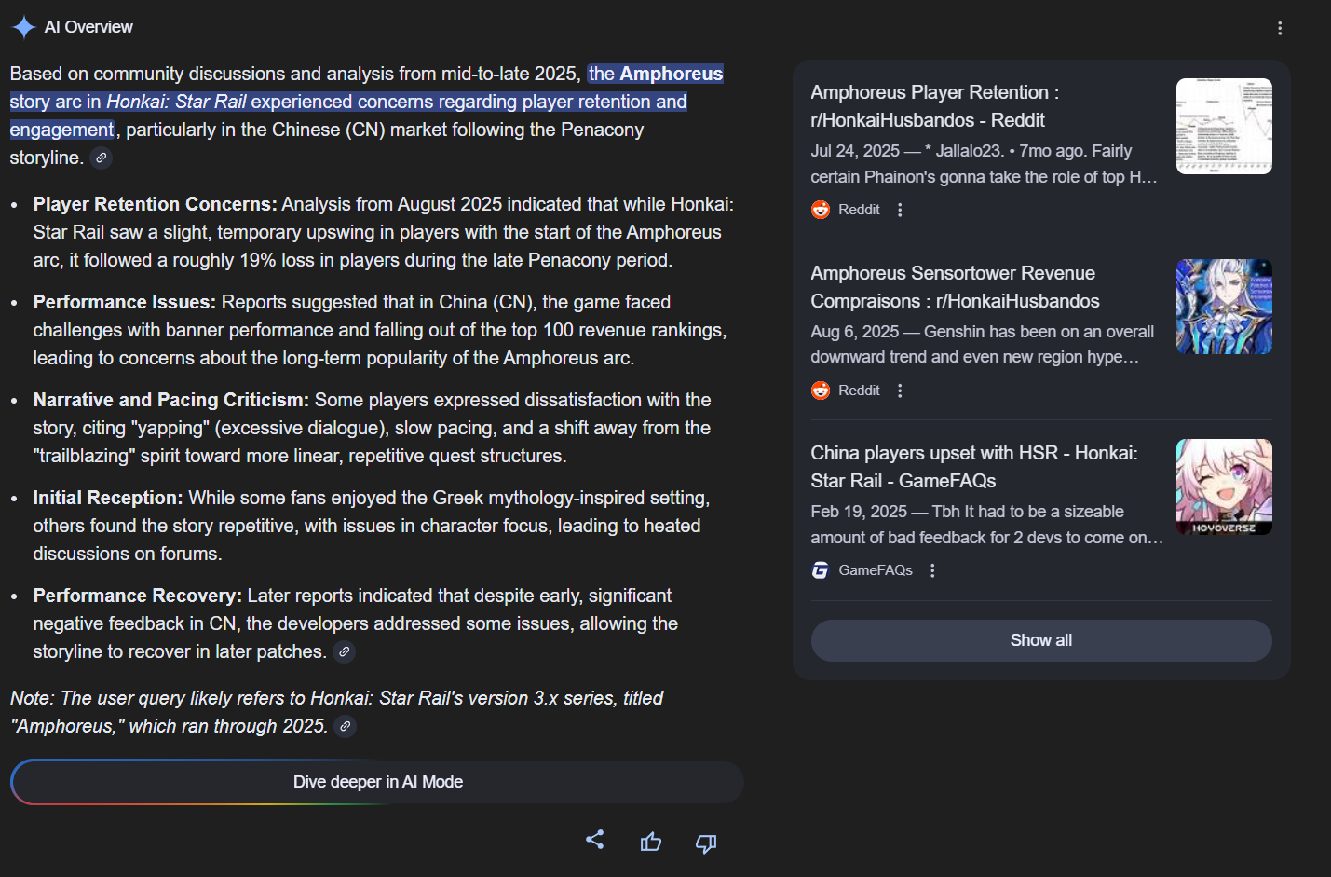Open the pink-haired HoYoverse character thumbnail
Image resolution: width=1331 pixels, height=877 pixels.
1224,486
